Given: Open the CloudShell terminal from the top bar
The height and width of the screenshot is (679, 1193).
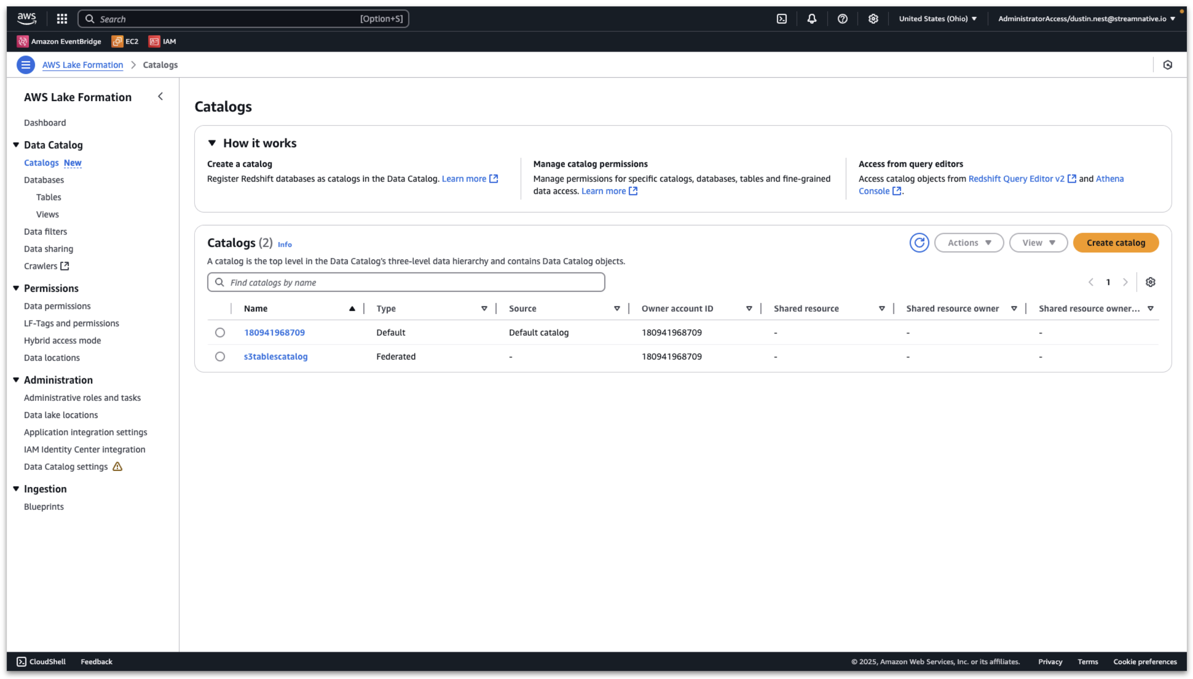Looking at the screenshot, I should coord(781,19).
